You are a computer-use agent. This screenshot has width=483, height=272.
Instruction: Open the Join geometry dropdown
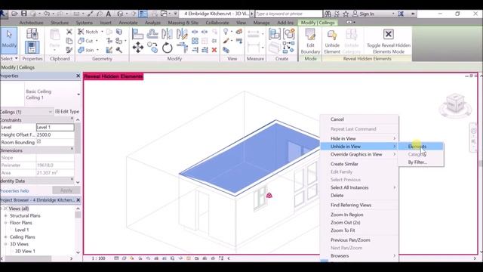[98, 50]
